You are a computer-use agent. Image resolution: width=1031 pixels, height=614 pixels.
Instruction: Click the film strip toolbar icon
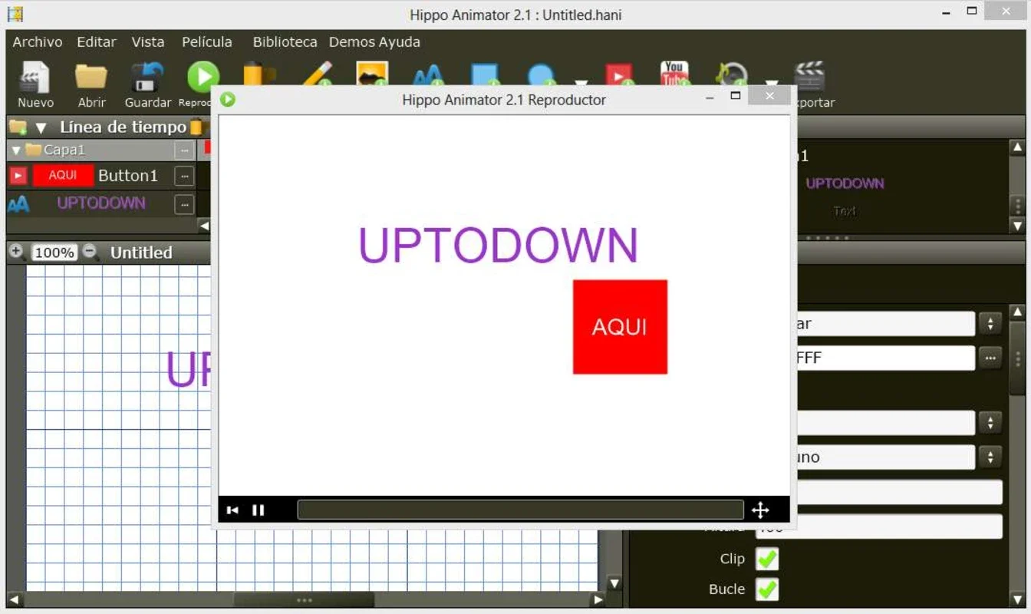pyautogui.click(x=259, y=74)
